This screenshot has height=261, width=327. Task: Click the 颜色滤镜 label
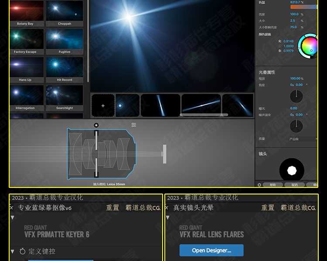coord(265,34)
